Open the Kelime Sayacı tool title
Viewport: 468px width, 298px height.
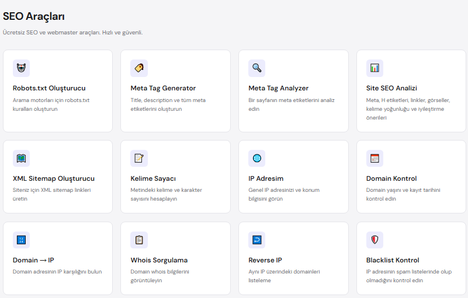point(153,178)
